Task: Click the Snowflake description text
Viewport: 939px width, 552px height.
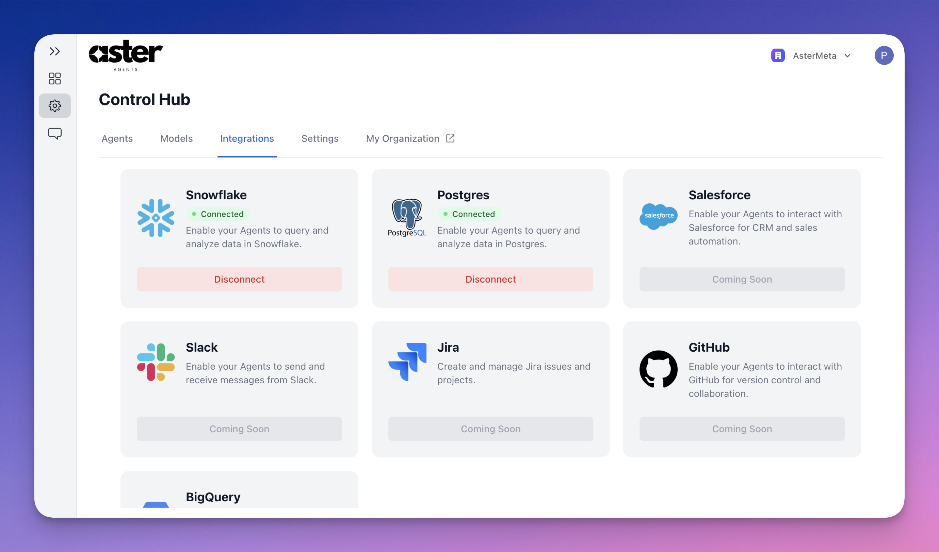Action: click(257, 237)
